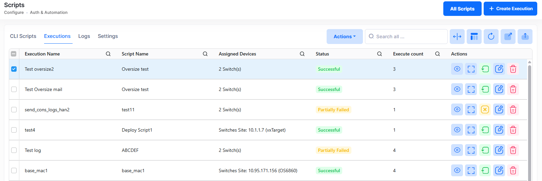Click the Successful status of test4
Image resolution: width=542 pixels, height=181 pixels.
329,130
